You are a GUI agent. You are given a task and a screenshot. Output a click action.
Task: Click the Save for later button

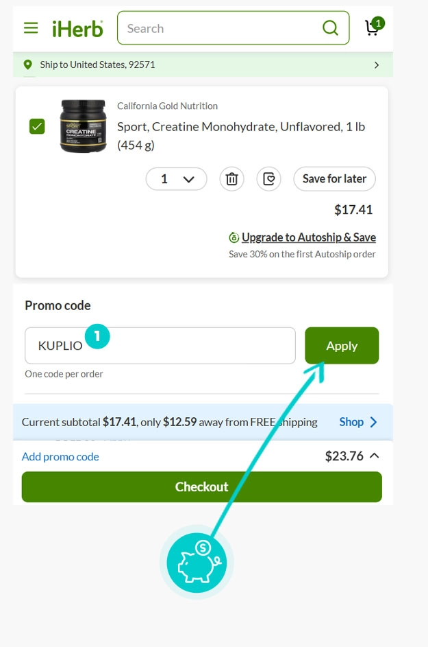point(334,178)
